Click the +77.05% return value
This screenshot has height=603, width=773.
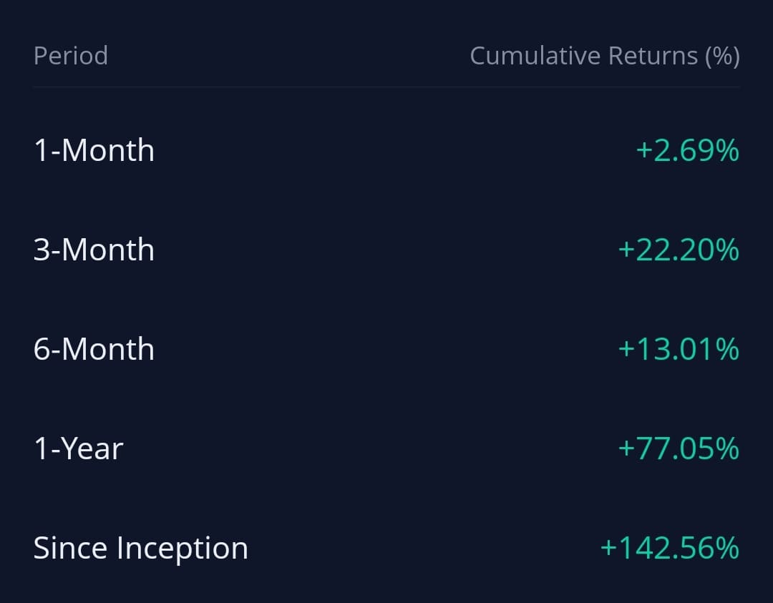[678, 448]
